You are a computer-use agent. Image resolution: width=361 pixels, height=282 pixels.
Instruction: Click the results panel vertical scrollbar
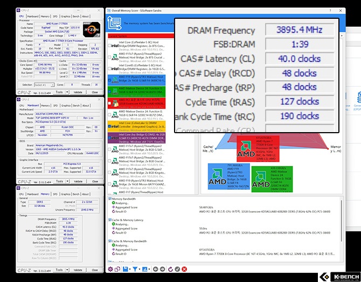pos(342,221)
